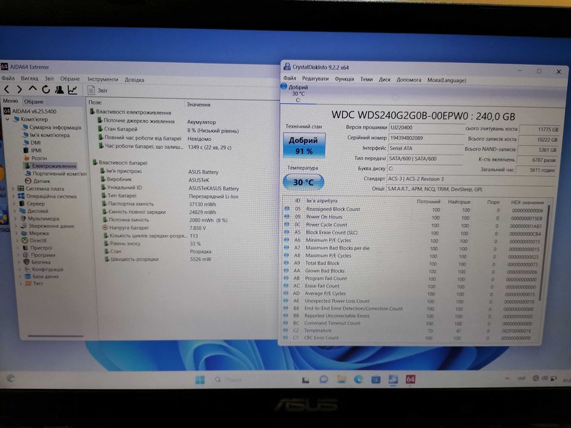The height and width of the screenshot is (428, 571).
Task: Click the firmware version field UJ220400
Action: coord(426,128)
